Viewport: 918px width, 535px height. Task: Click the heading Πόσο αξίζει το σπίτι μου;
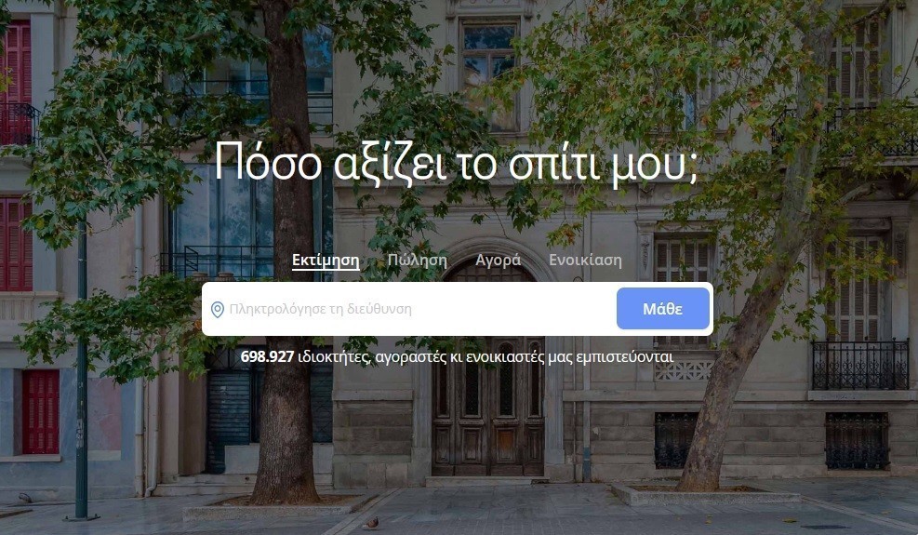457,163
